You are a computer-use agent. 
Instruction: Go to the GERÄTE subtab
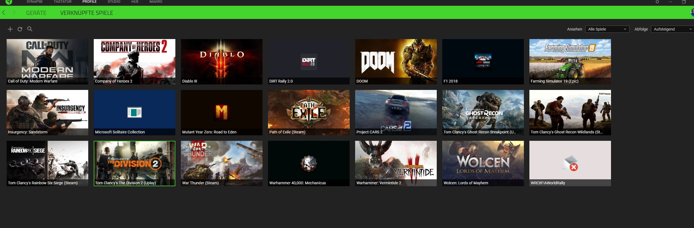tap(36, 13)
